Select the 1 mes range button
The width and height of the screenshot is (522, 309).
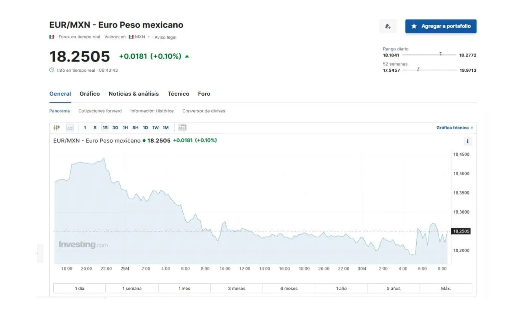[184, 288]
